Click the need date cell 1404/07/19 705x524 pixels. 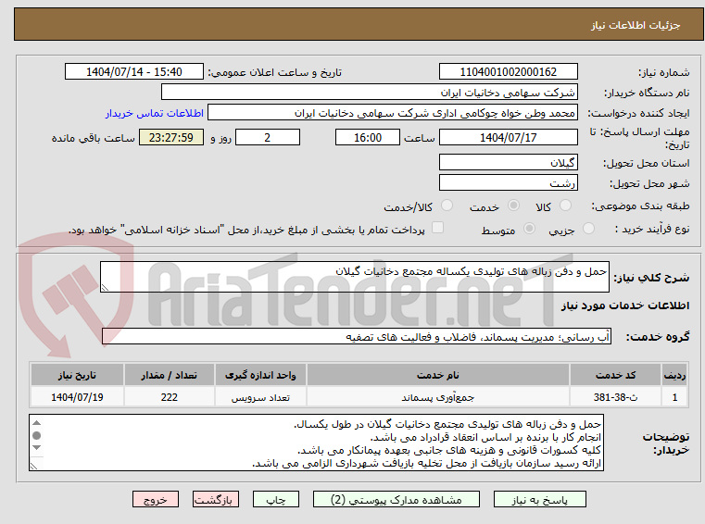(x=77, y=397)
